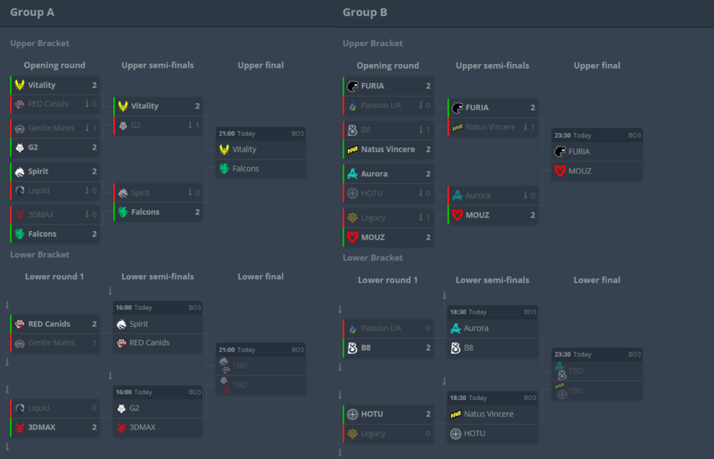This screenshot has width=714, height=459.
Task: Click the down arrow above Natus Vincere vs HOTU
Action: pos(444,381)
